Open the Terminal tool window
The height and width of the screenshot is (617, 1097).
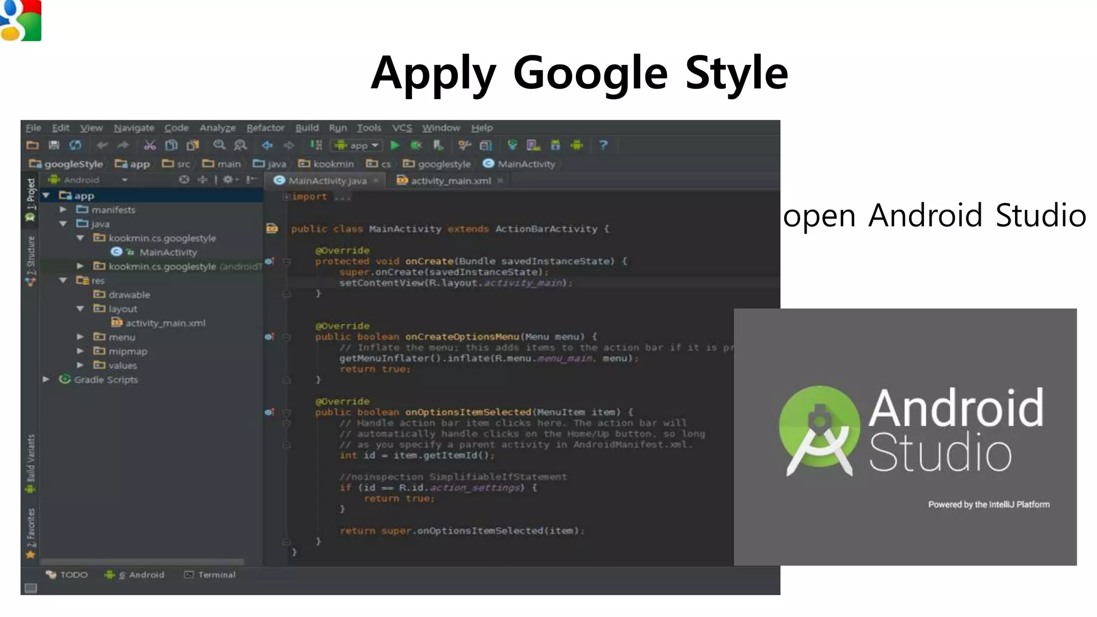[x=210, y=575]
